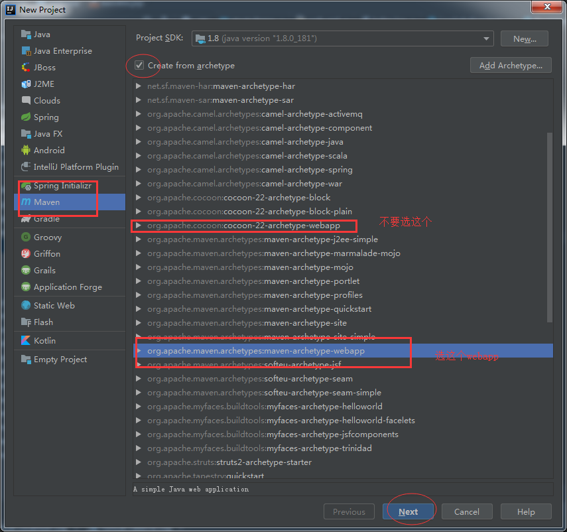Select cocoon-22-archetype-block-plain row
Screen dimensions: 567x532
click(343, 212)
